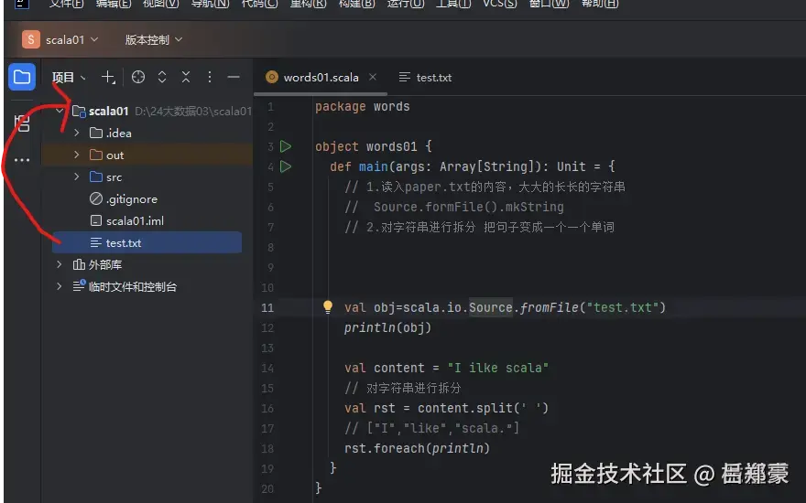Expand all project tree items
Image resolution: width=806 pixels, height=503 pixels.
coord(162,78)
